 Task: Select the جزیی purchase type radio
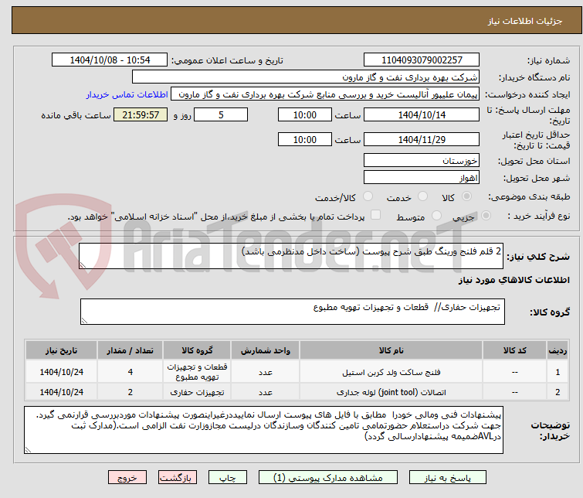tap(486, 216)
